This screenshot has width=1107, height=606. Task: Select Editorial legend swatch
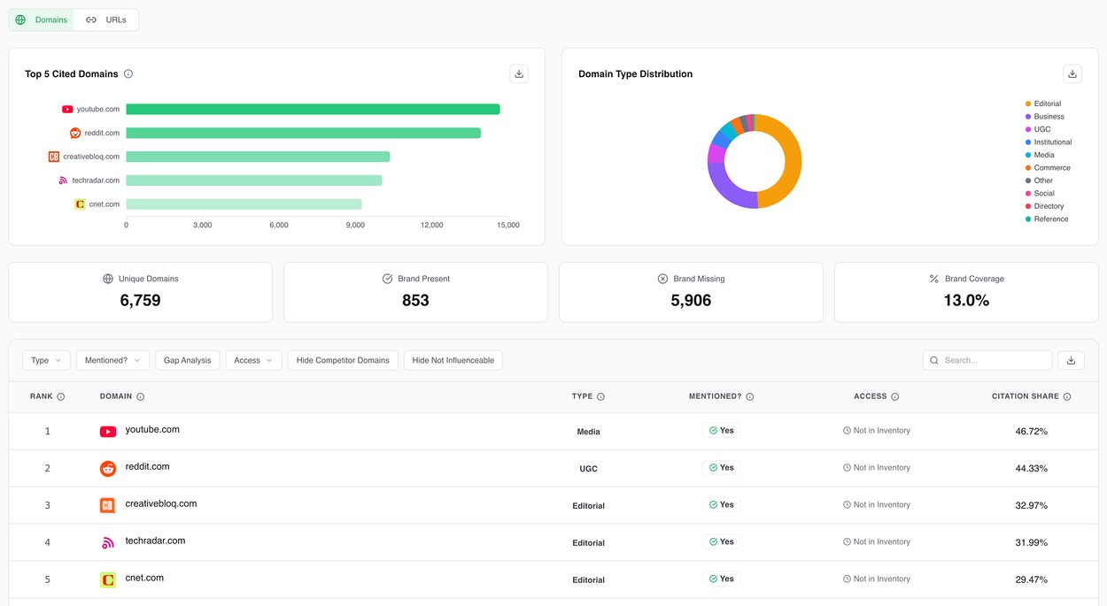[x=1028, y=104]
